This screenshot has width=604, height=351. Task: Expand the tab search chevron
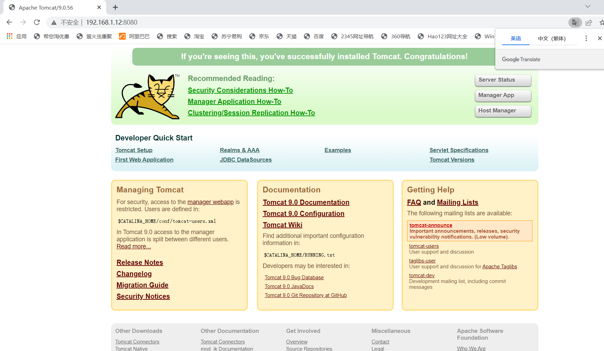588,6
